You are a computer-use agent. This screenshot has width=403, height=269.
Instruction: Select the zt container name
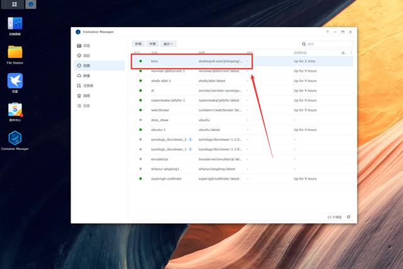(152, 91)
